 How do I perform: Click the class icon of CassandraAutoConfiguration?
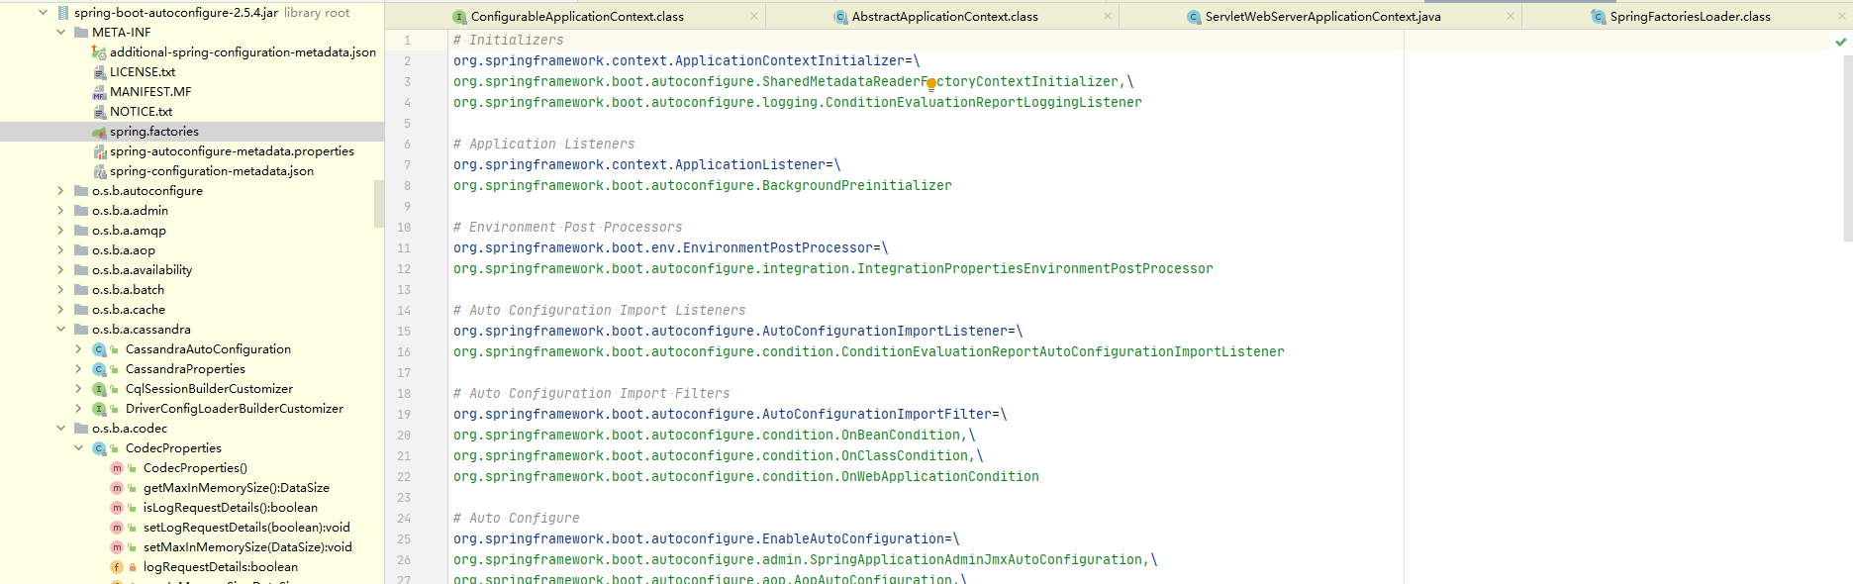pos(99,349)
